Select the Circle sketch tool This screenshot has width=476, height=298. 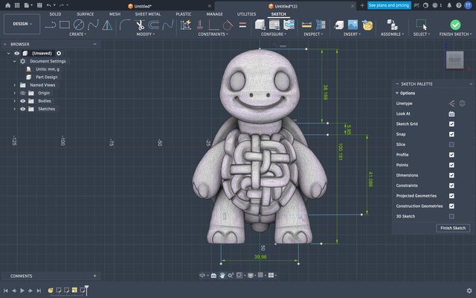[x=79, y=25]
